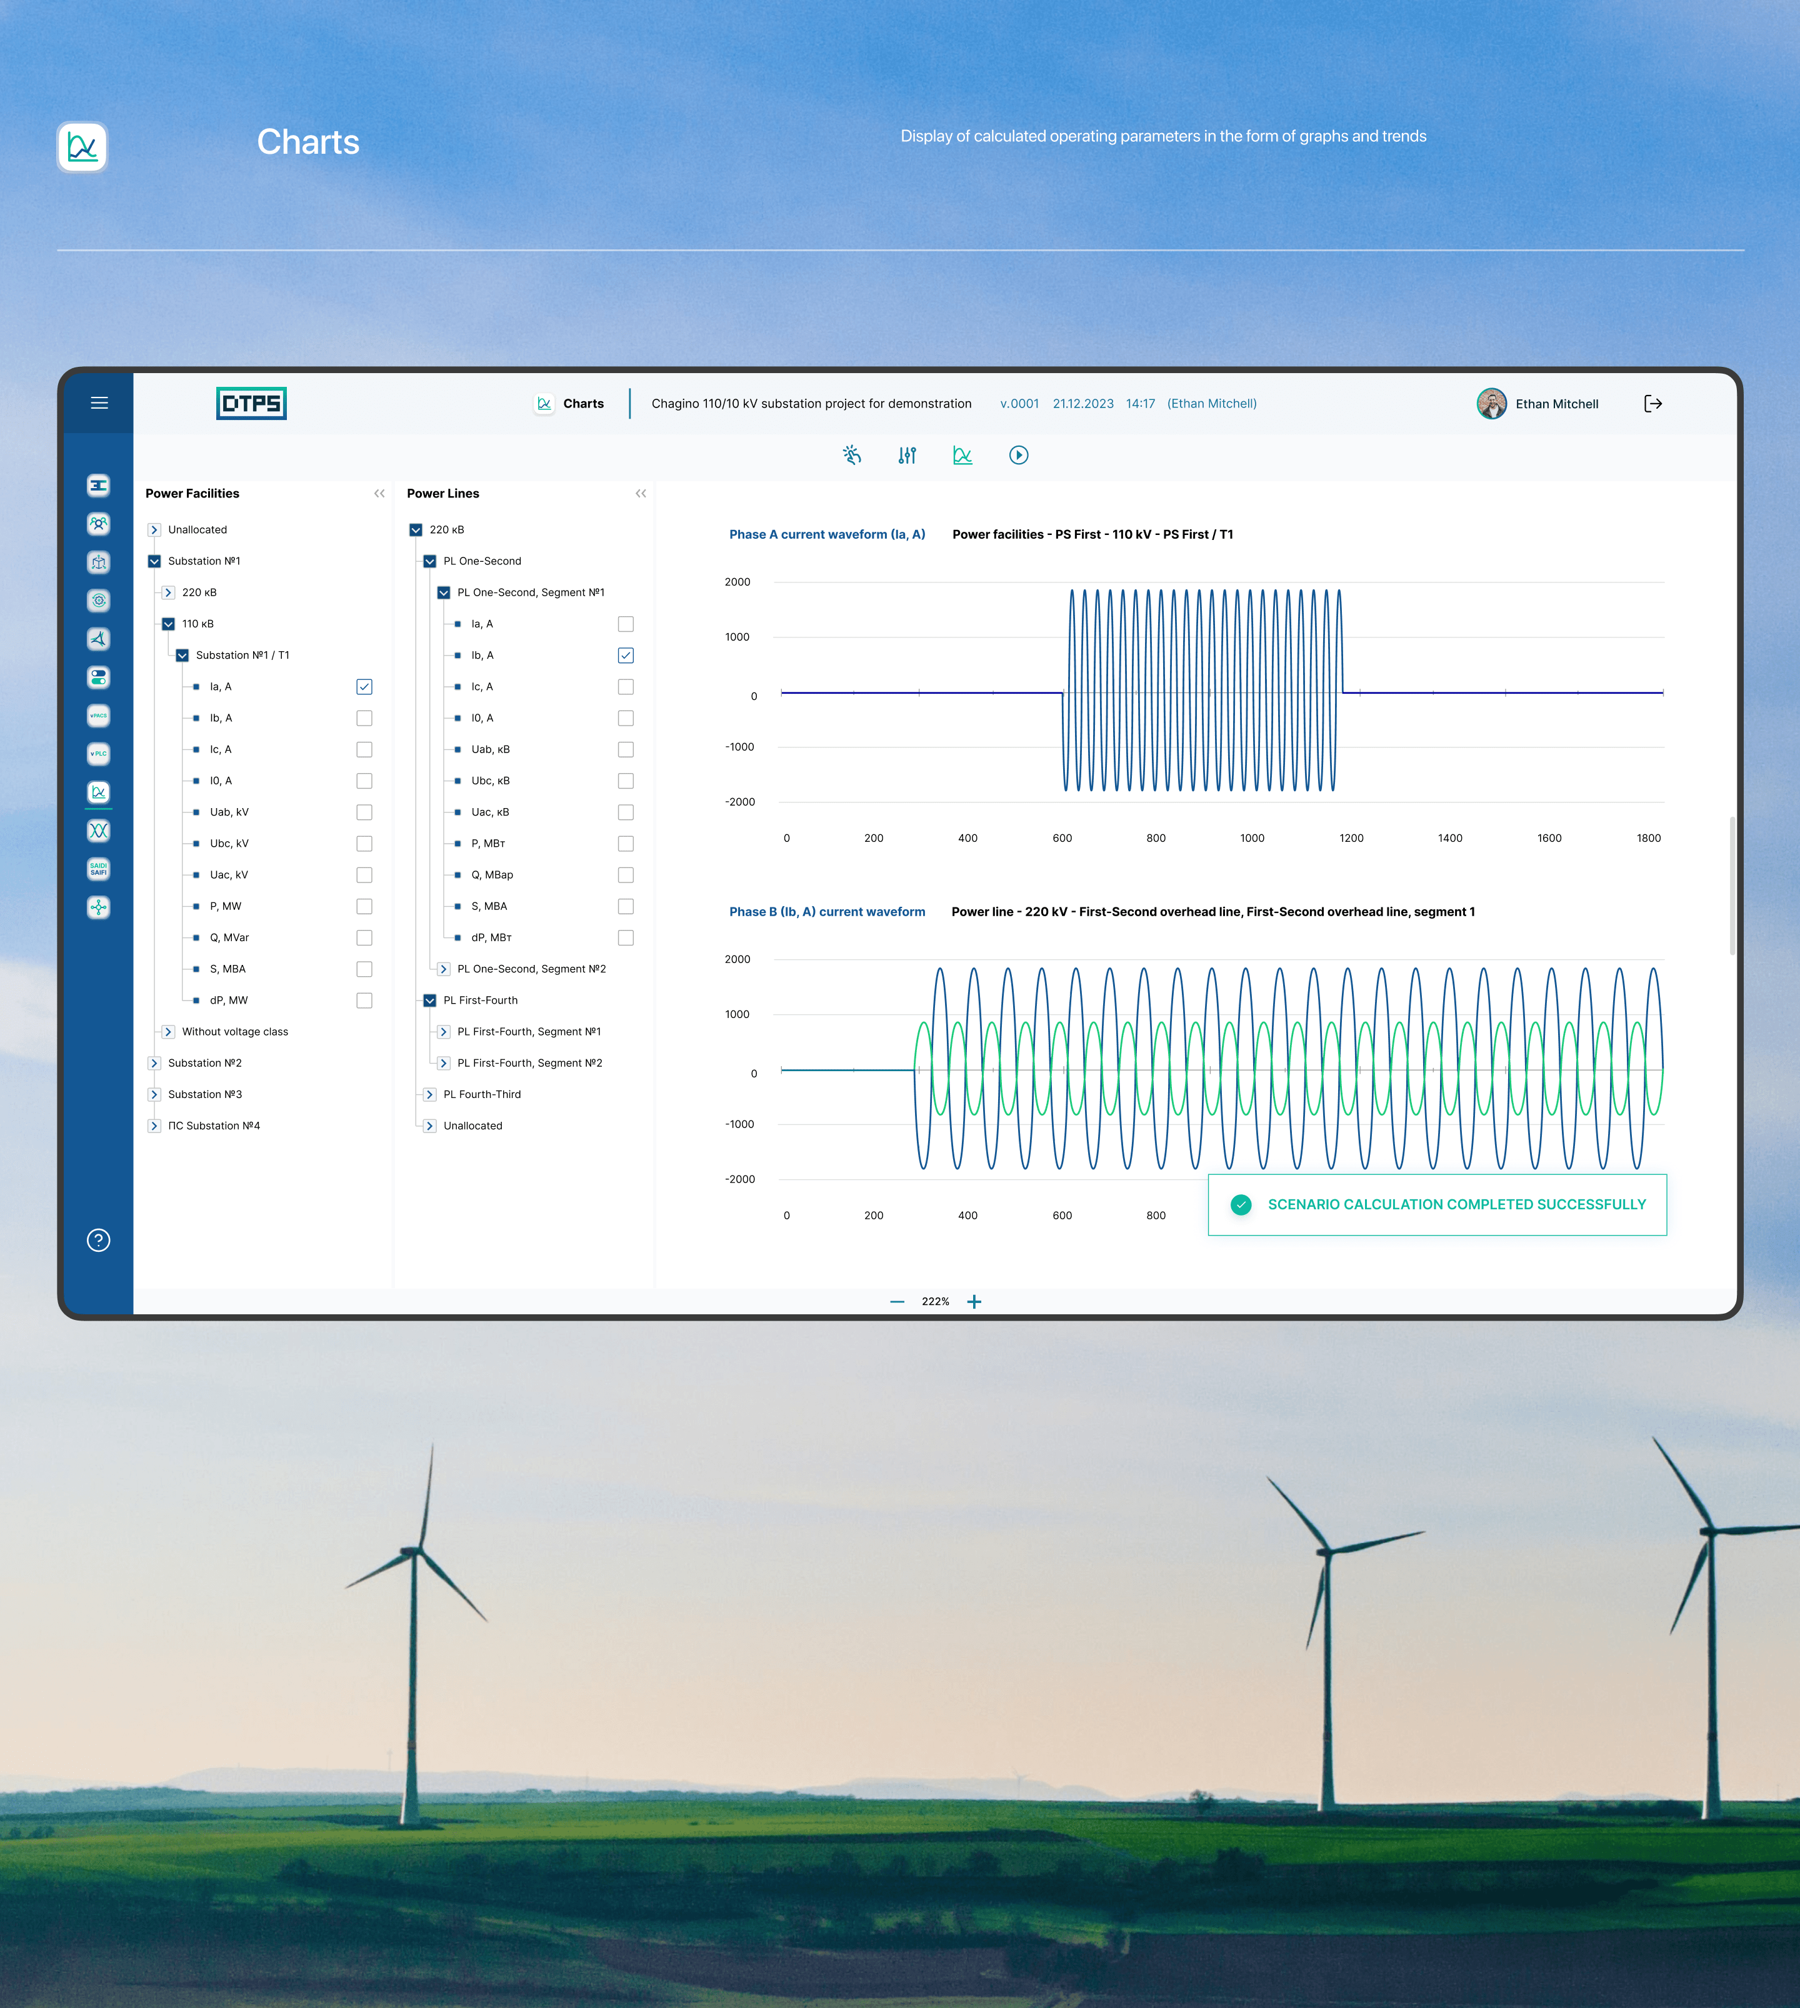Open the sliders settings toolbar icon

[907, 455]
